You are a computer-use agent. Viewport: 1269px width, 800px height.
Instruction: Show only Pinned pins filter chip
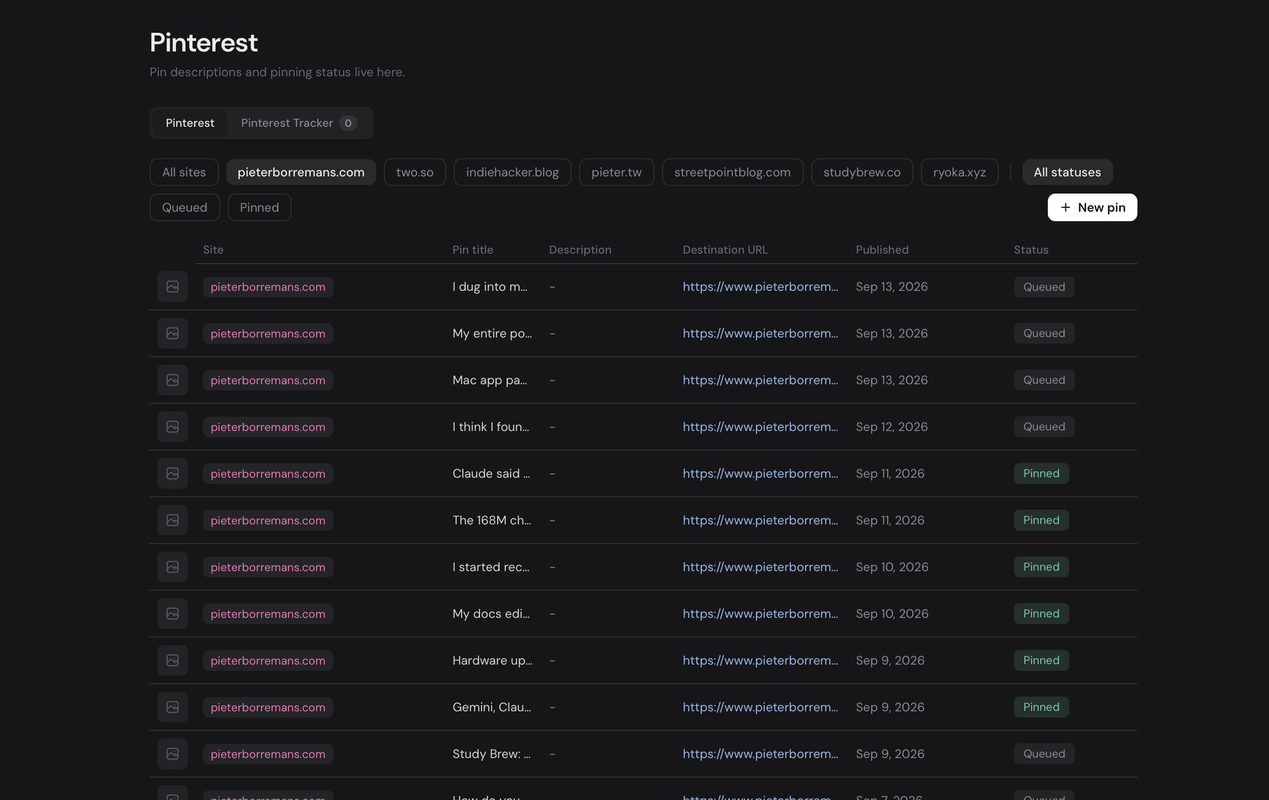(x=259, y=208)
